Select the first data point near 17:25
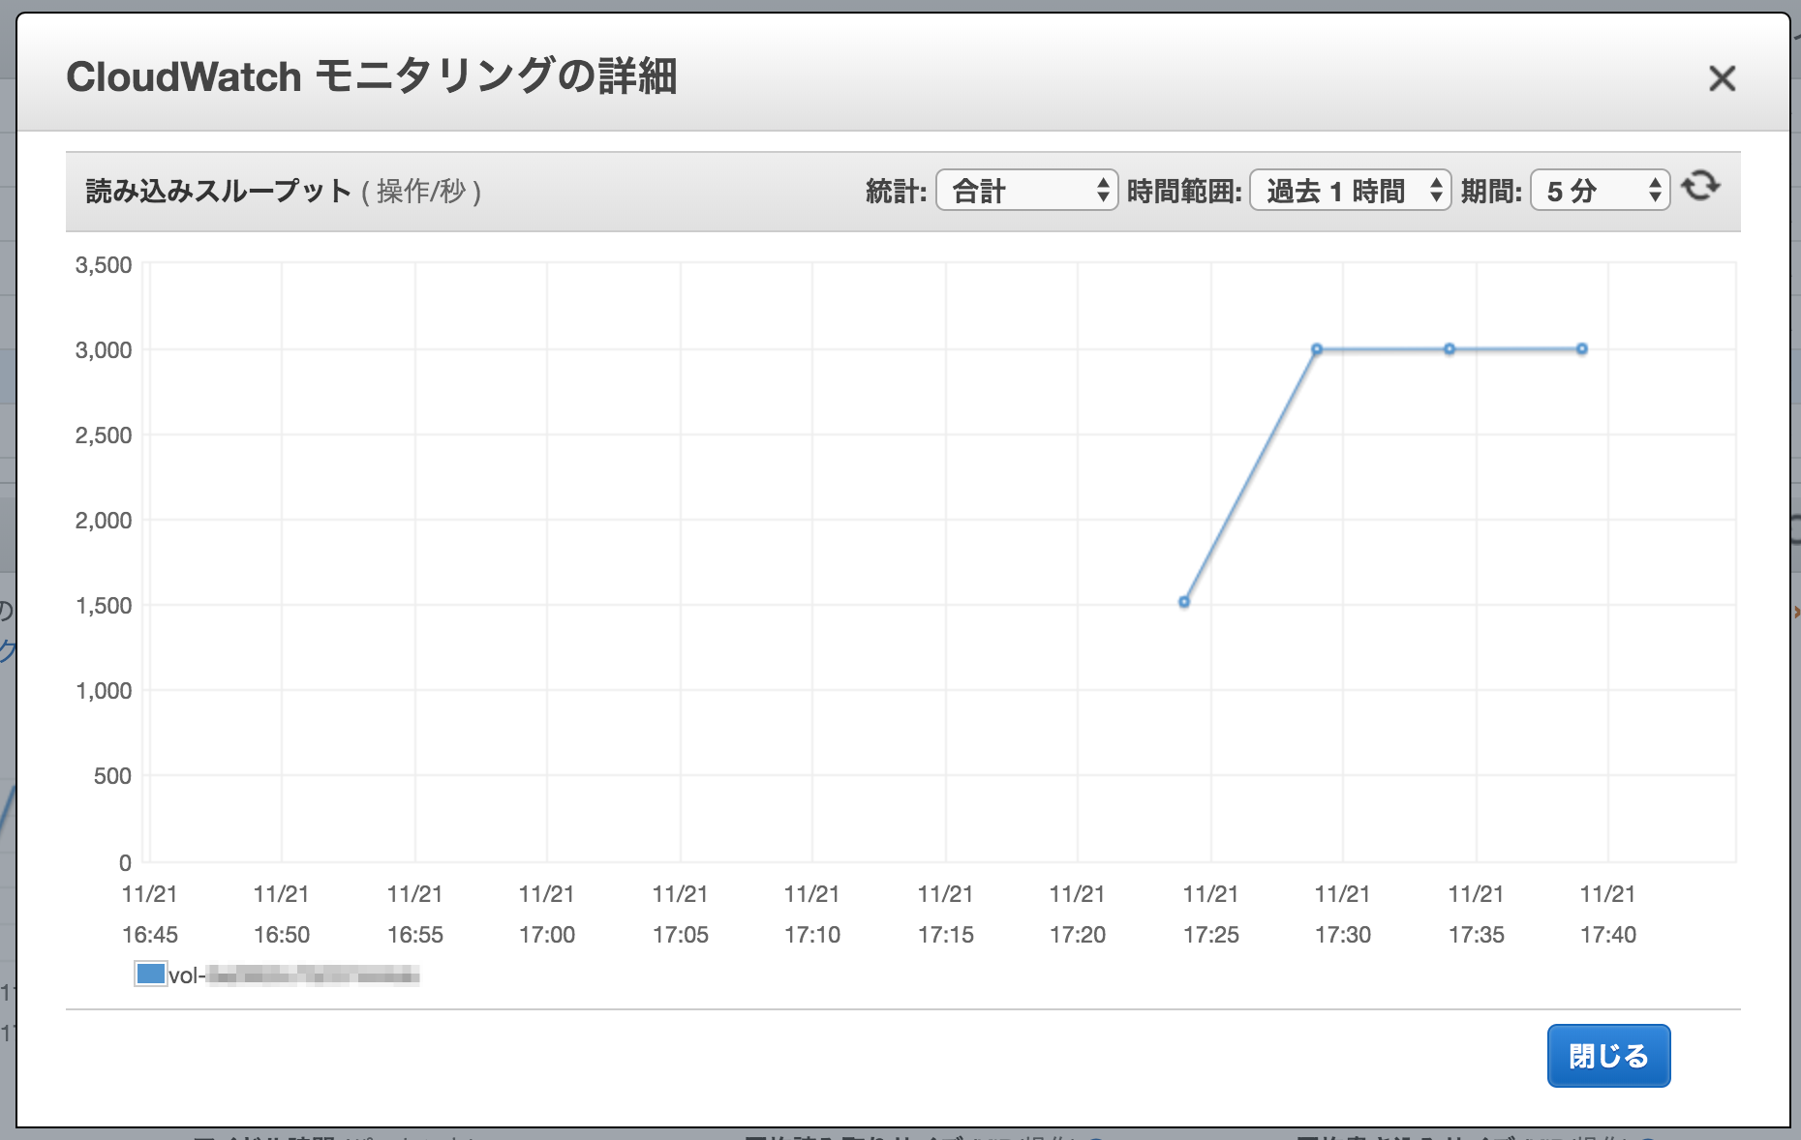Image resolution: width=1801 pixels, height=1140 pixels. pyautogui.click(x=1182, y=601)
